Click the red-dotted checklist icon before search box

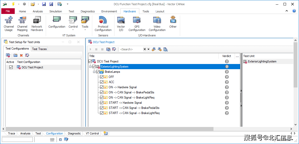(x=114, y=49)
